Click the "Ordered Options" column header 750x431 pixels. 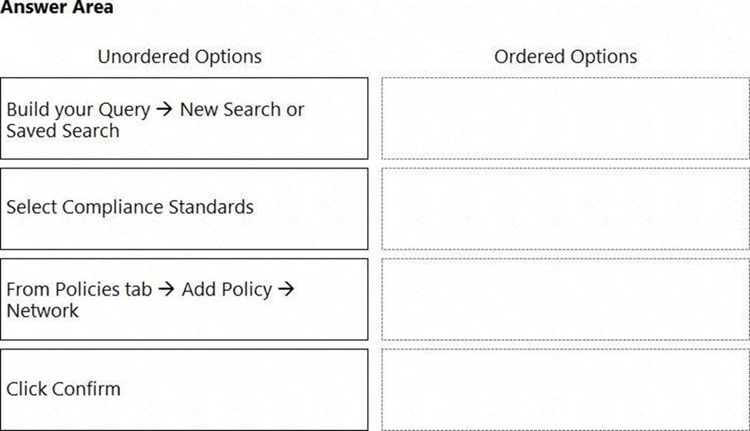(565, 56)
